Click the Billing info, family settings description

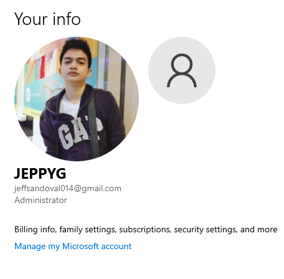146,230
